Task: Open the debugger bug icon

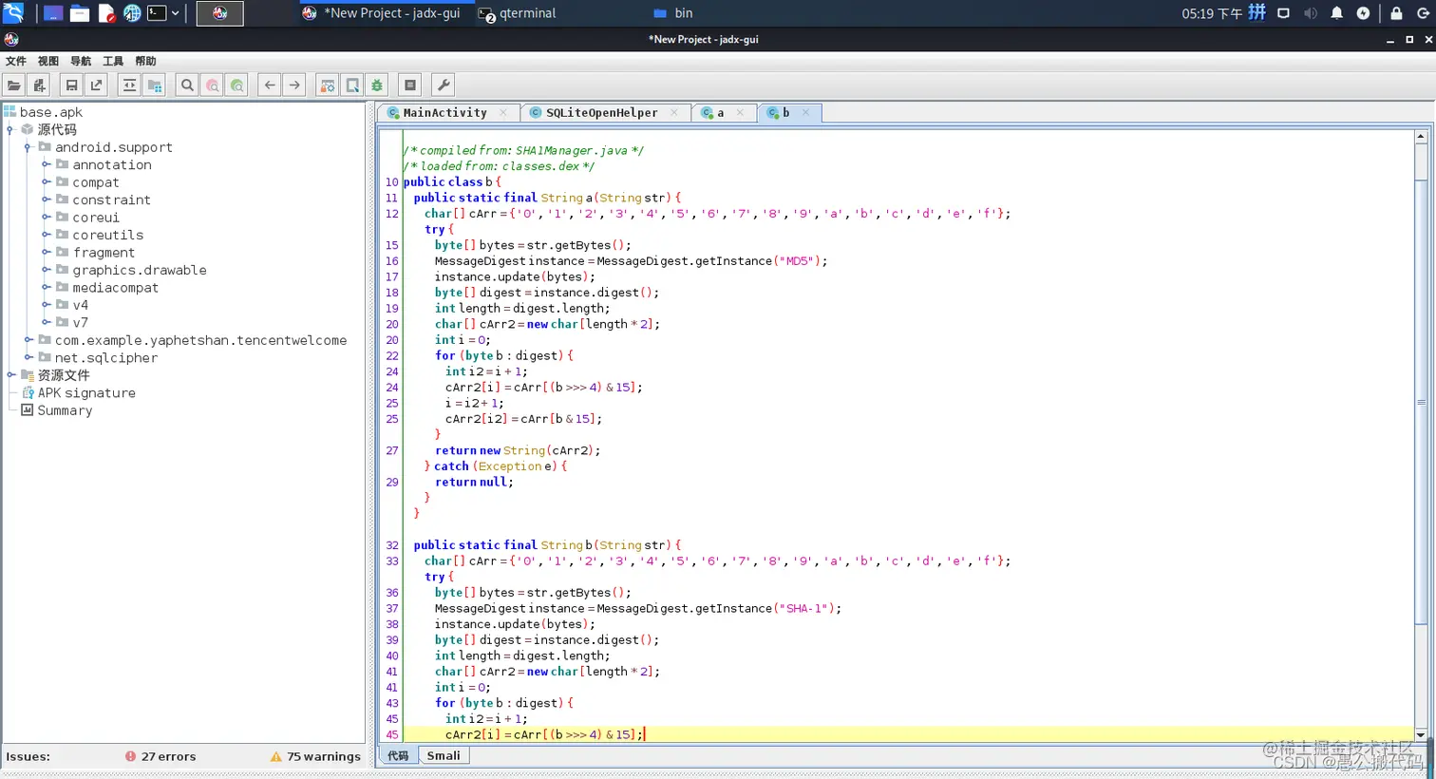Action: [x=377, y=85]
